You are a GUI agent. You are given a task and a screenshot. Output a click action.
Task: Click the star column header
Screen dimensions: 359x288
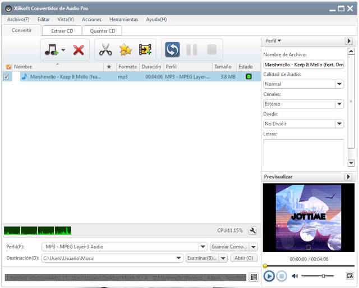pos(109,67)
